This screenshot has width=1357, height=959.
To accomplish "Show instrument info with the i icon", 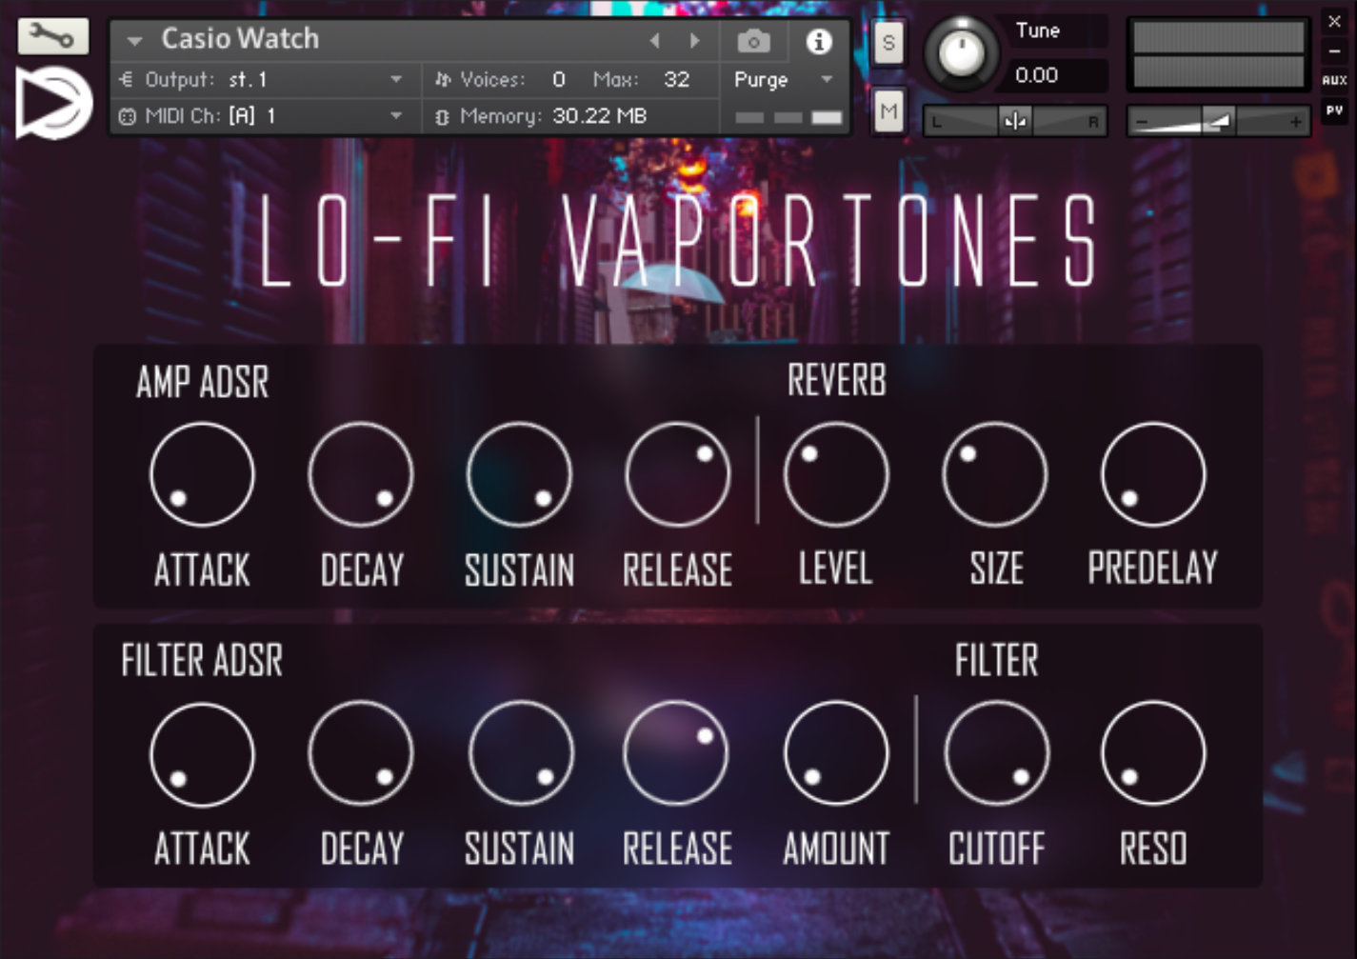I will [819, 41].
